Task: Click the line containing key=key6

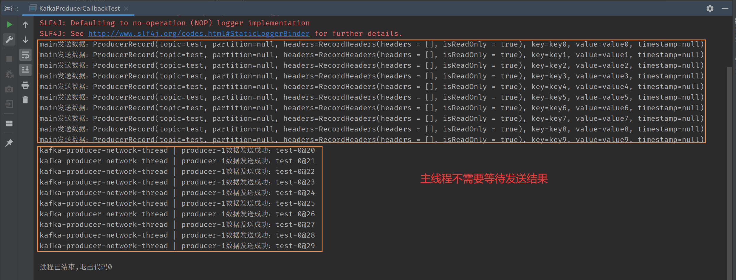Action: point(372,108)
